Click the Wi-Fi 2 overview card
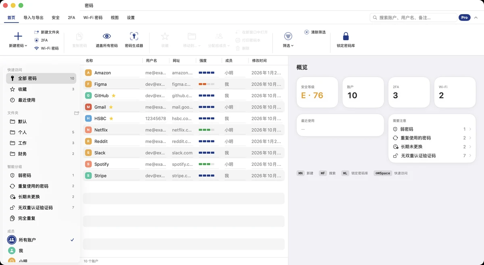The height and width of the screenshot is (265, 484). coord(455,93)
